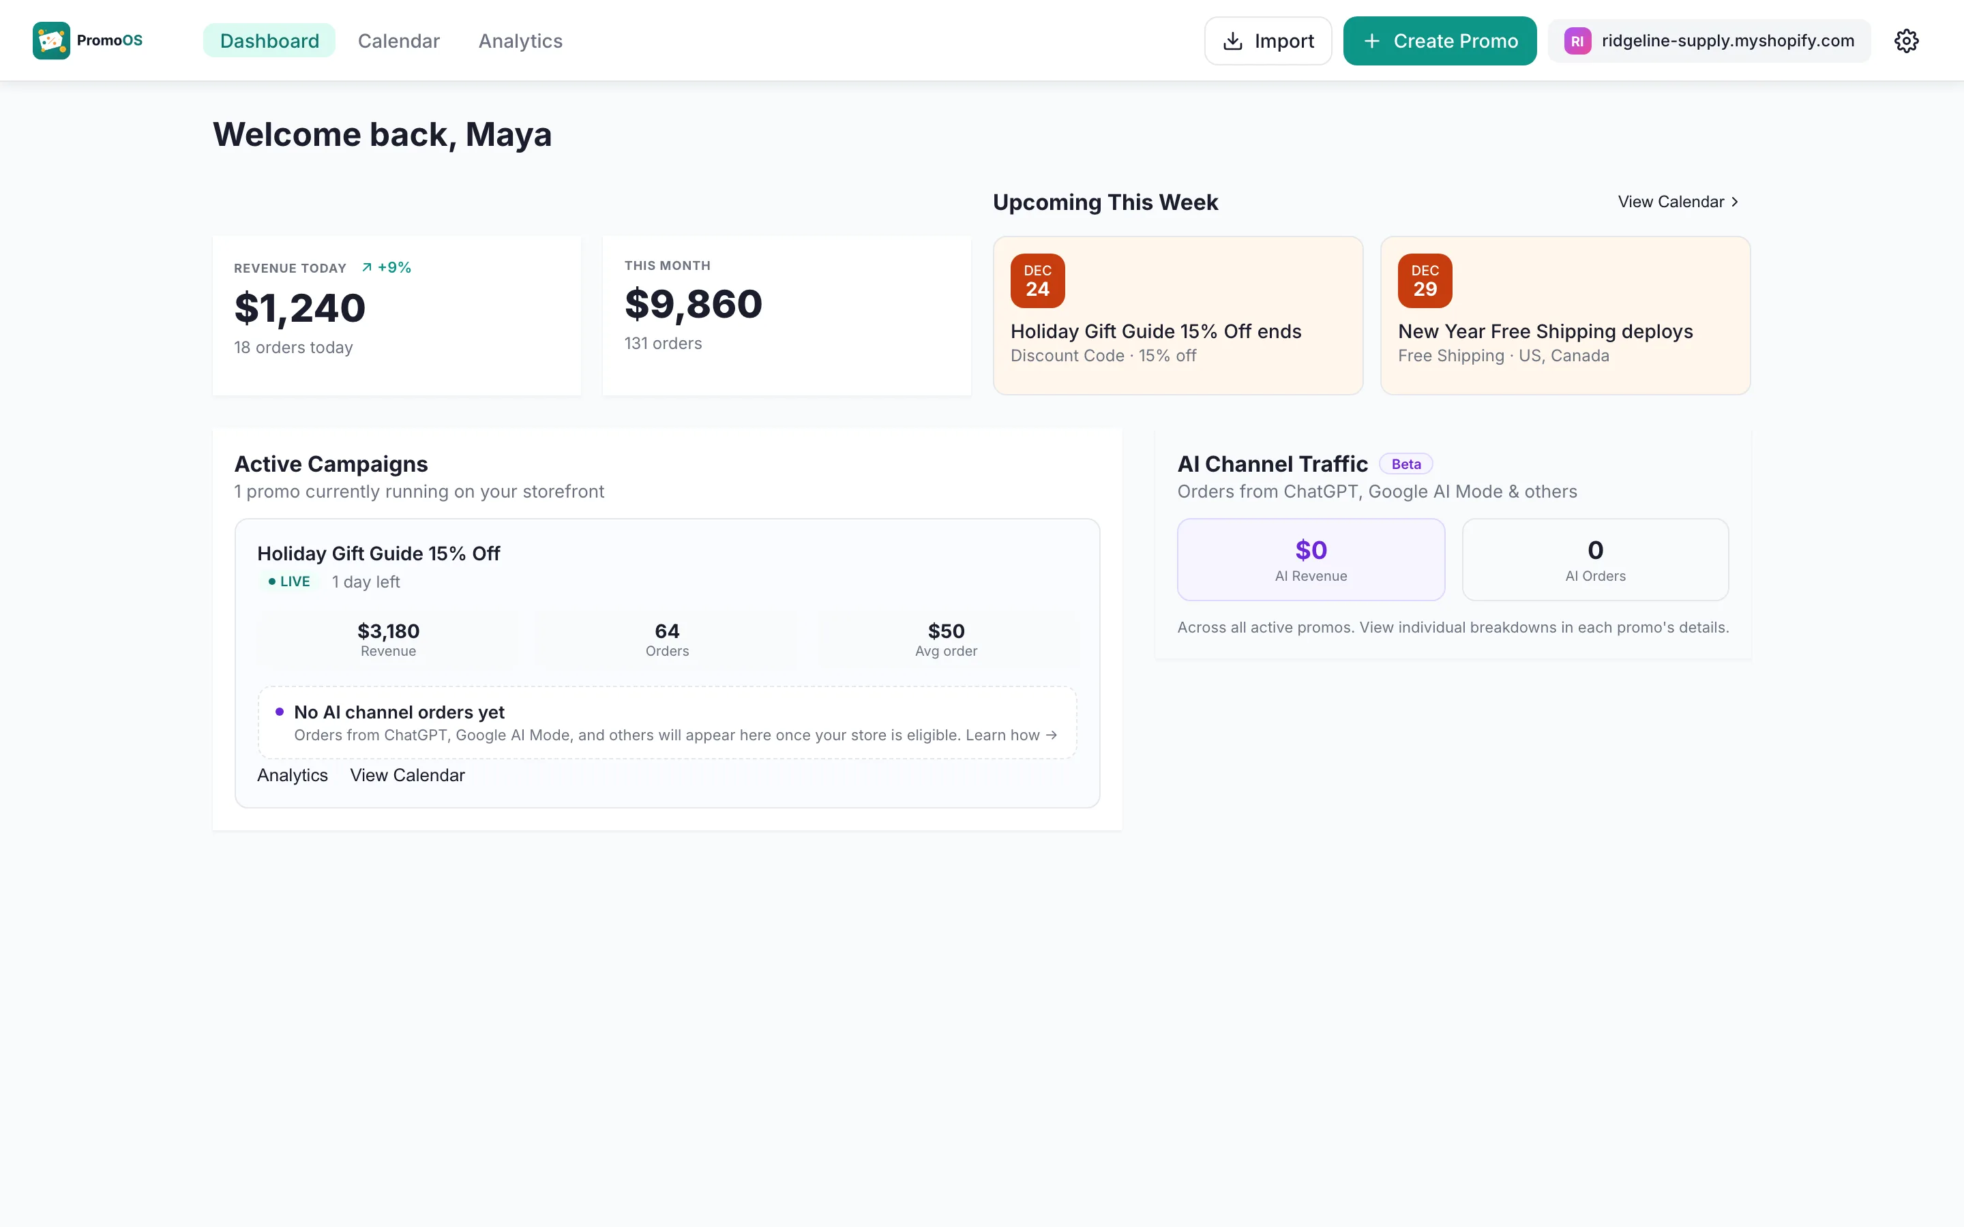Select the AI Orders 0 tile
The height and width of the screenshot is (1227, 1964).
(1595, 560)
